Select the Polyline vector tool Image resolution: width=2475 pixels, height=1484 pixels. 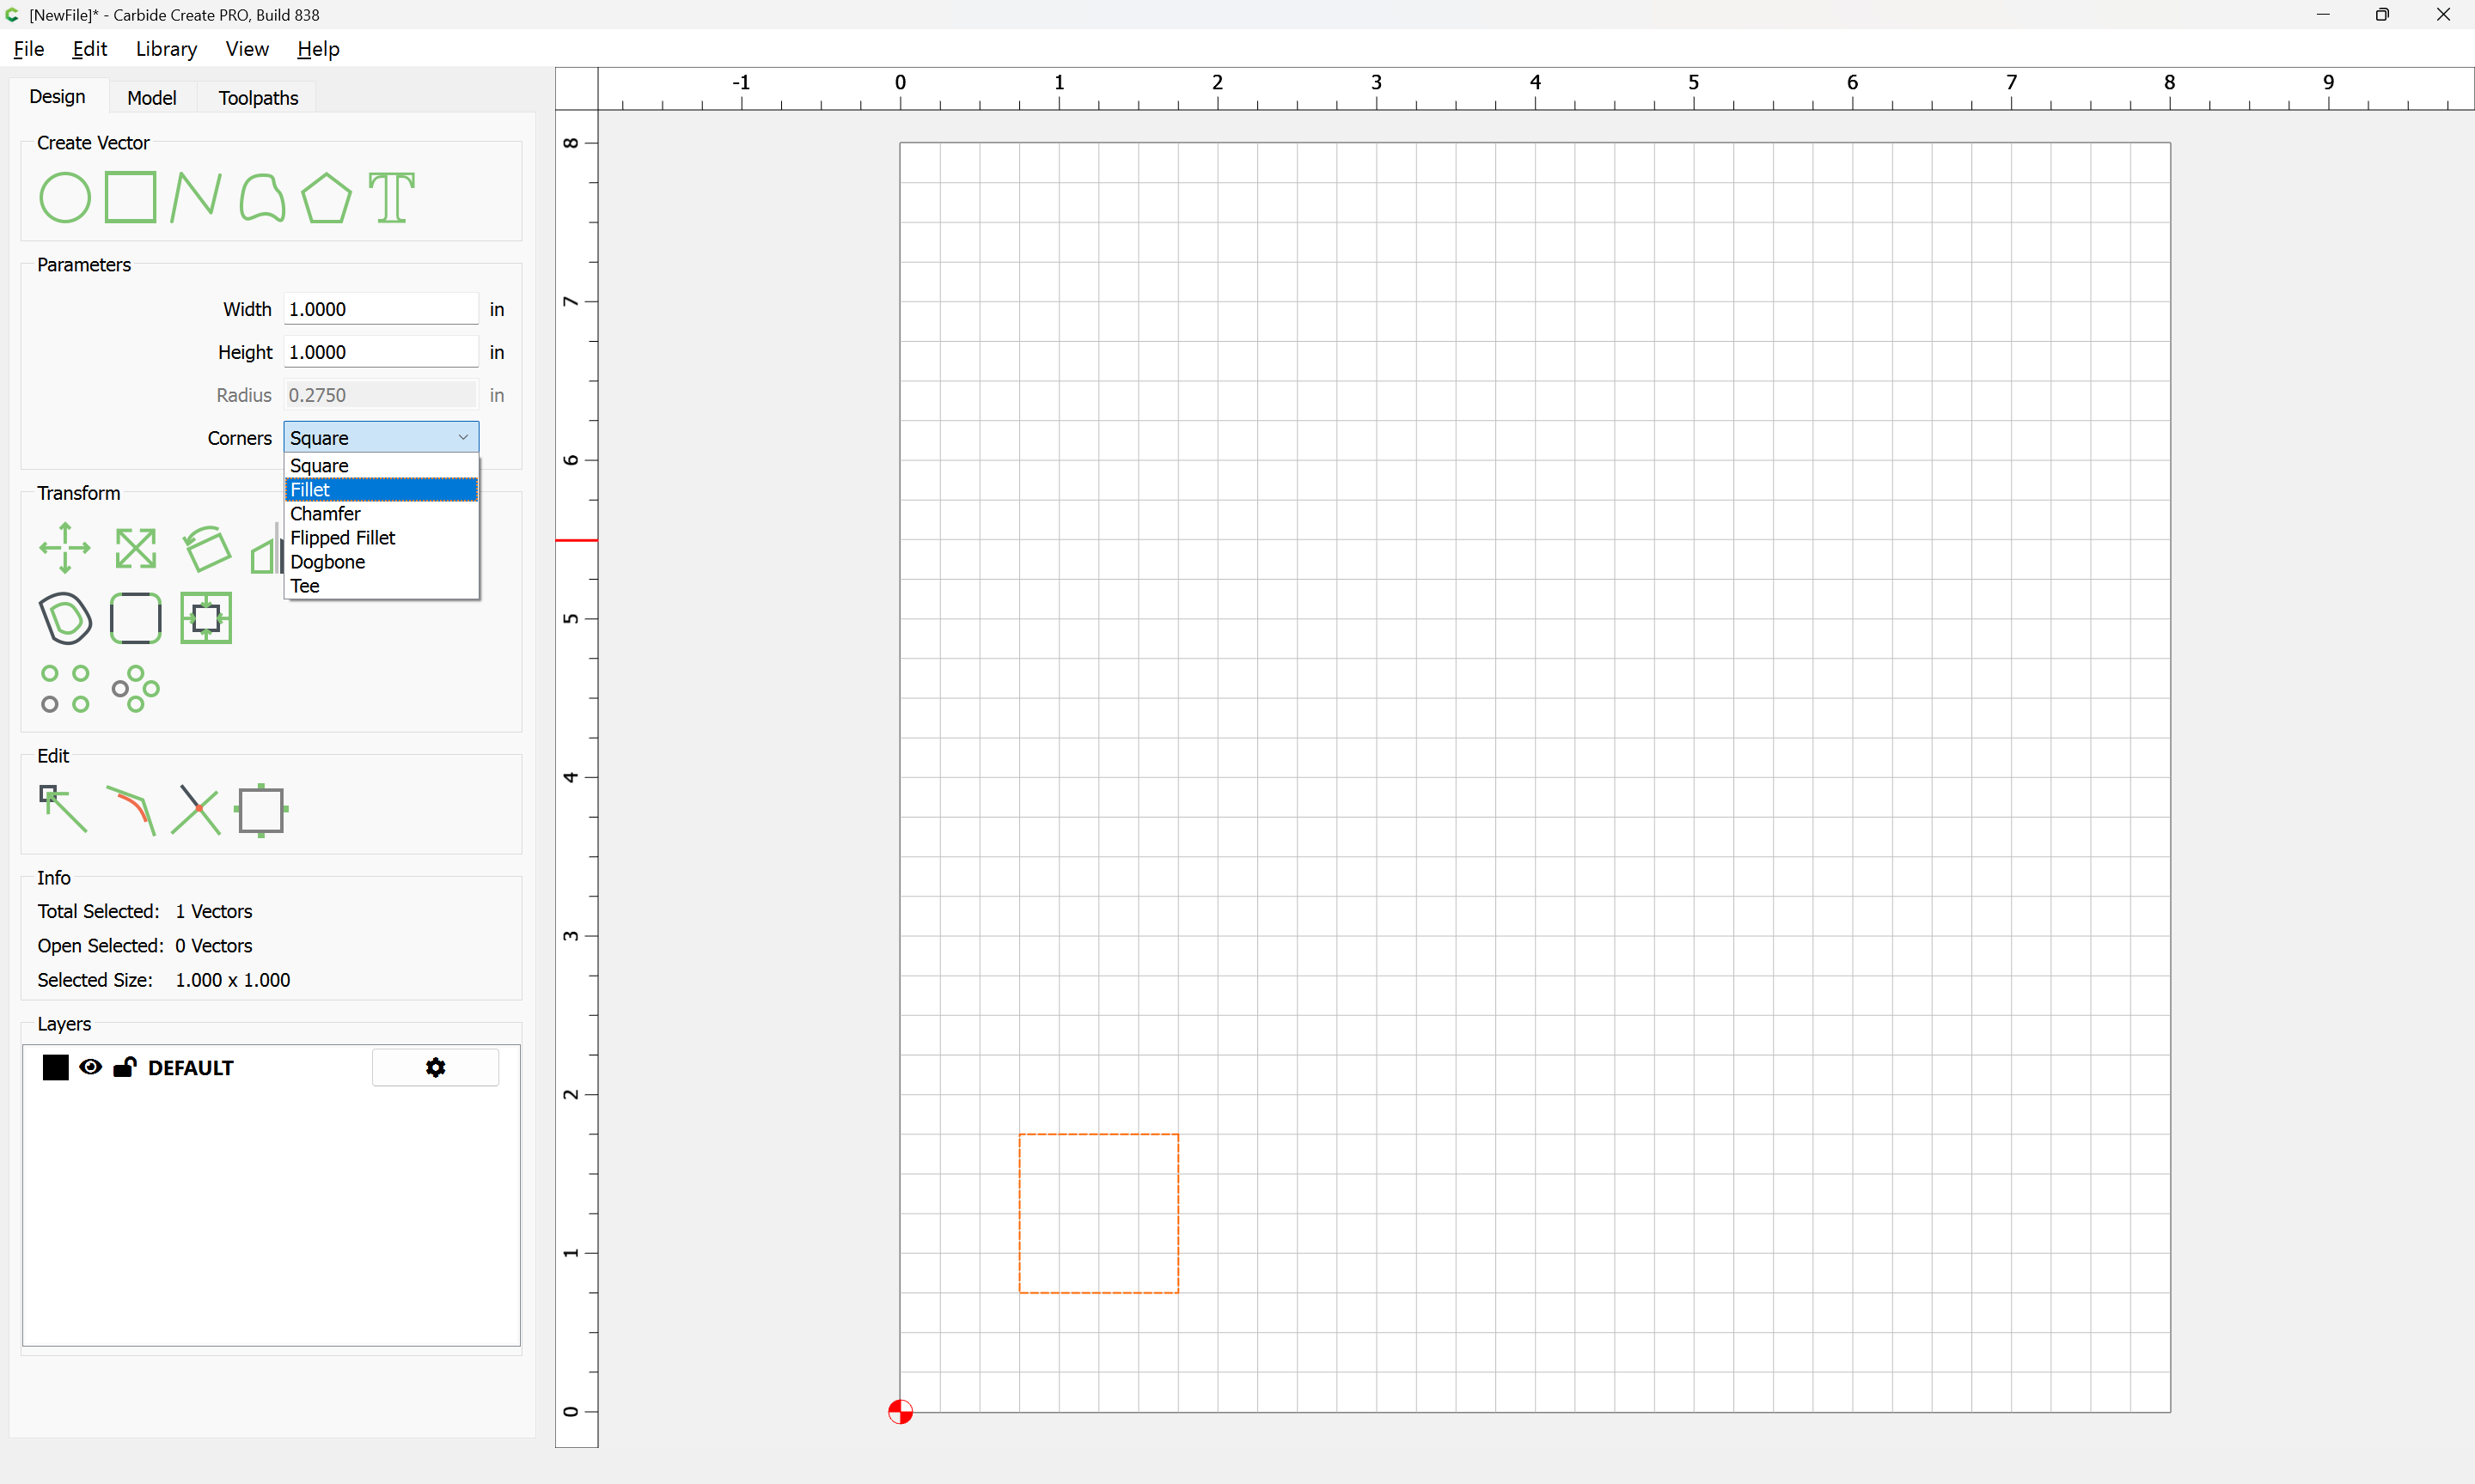[196, 196]
